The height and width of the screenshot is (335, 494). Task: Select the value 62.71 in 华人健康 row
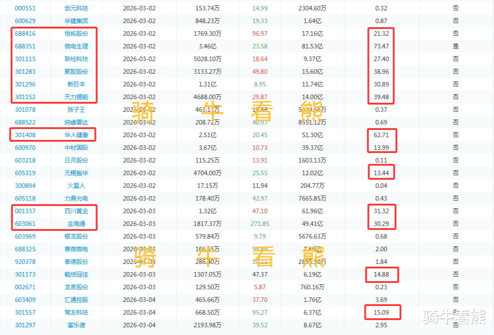(x=381, y=135)
